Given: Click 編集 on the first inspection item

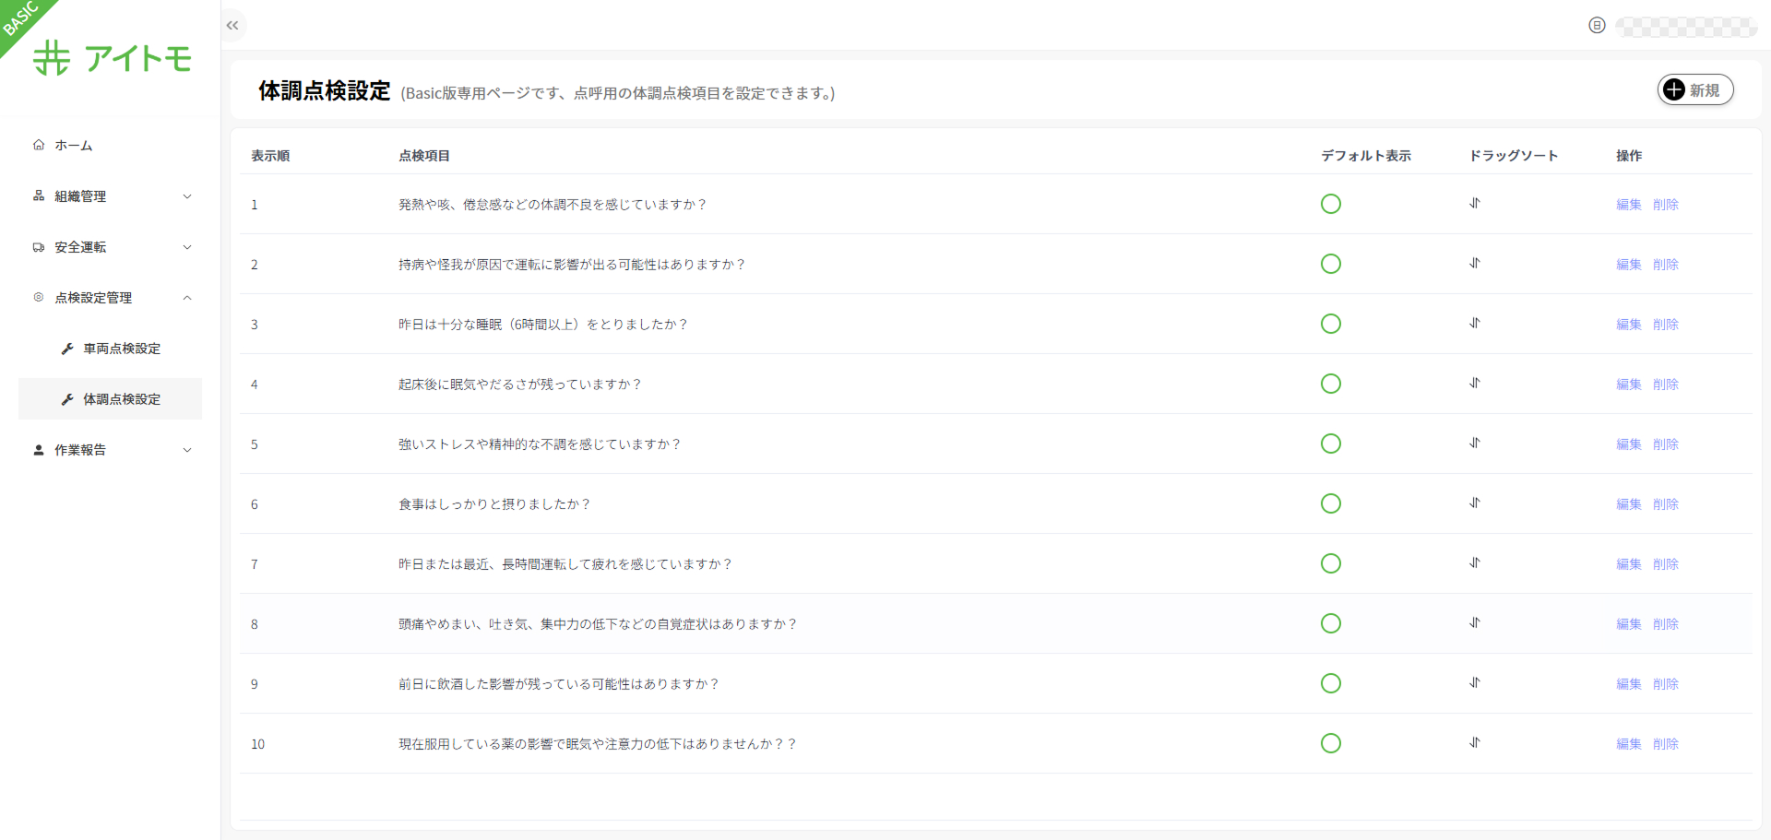Looking at the screenshot, I should click(1628, 204).
